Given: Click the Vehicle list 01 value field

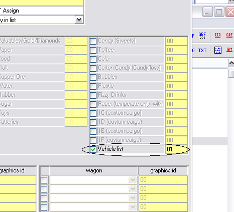Looking at the screenshot, I should pos(176,149).
